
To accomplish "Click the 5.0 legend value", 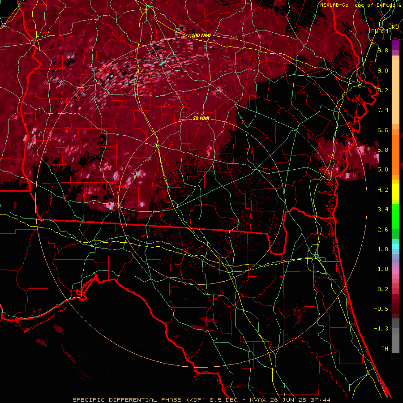I will click(383, 170).
